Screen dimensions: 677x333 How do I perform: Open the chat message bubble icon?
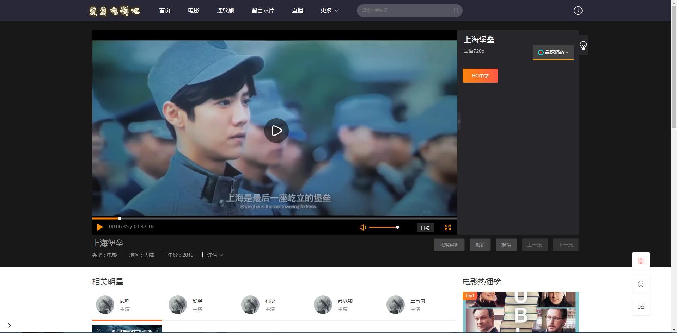[641, 307]
